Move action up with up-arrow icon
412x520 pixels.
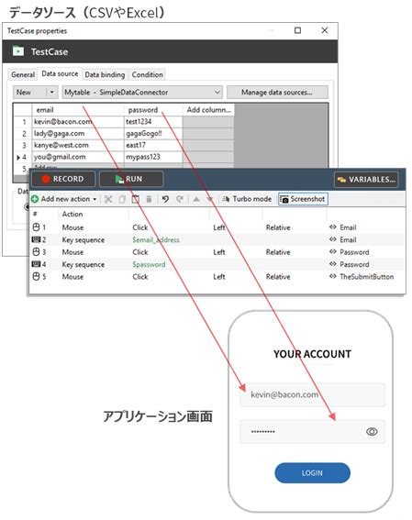pyautogui.click(x=196, y=199)
